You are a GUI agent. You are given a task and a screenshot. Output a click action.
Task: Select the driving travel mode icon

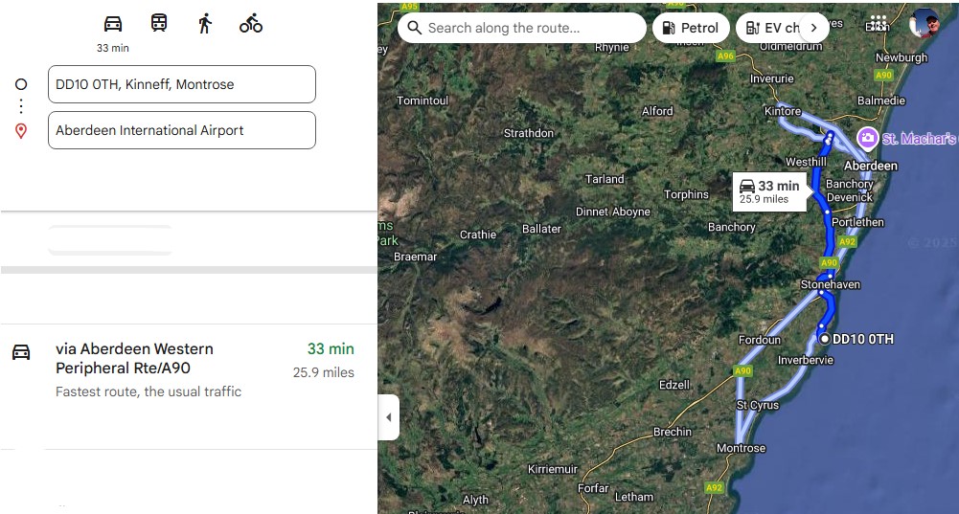click(x=113, y=24)
